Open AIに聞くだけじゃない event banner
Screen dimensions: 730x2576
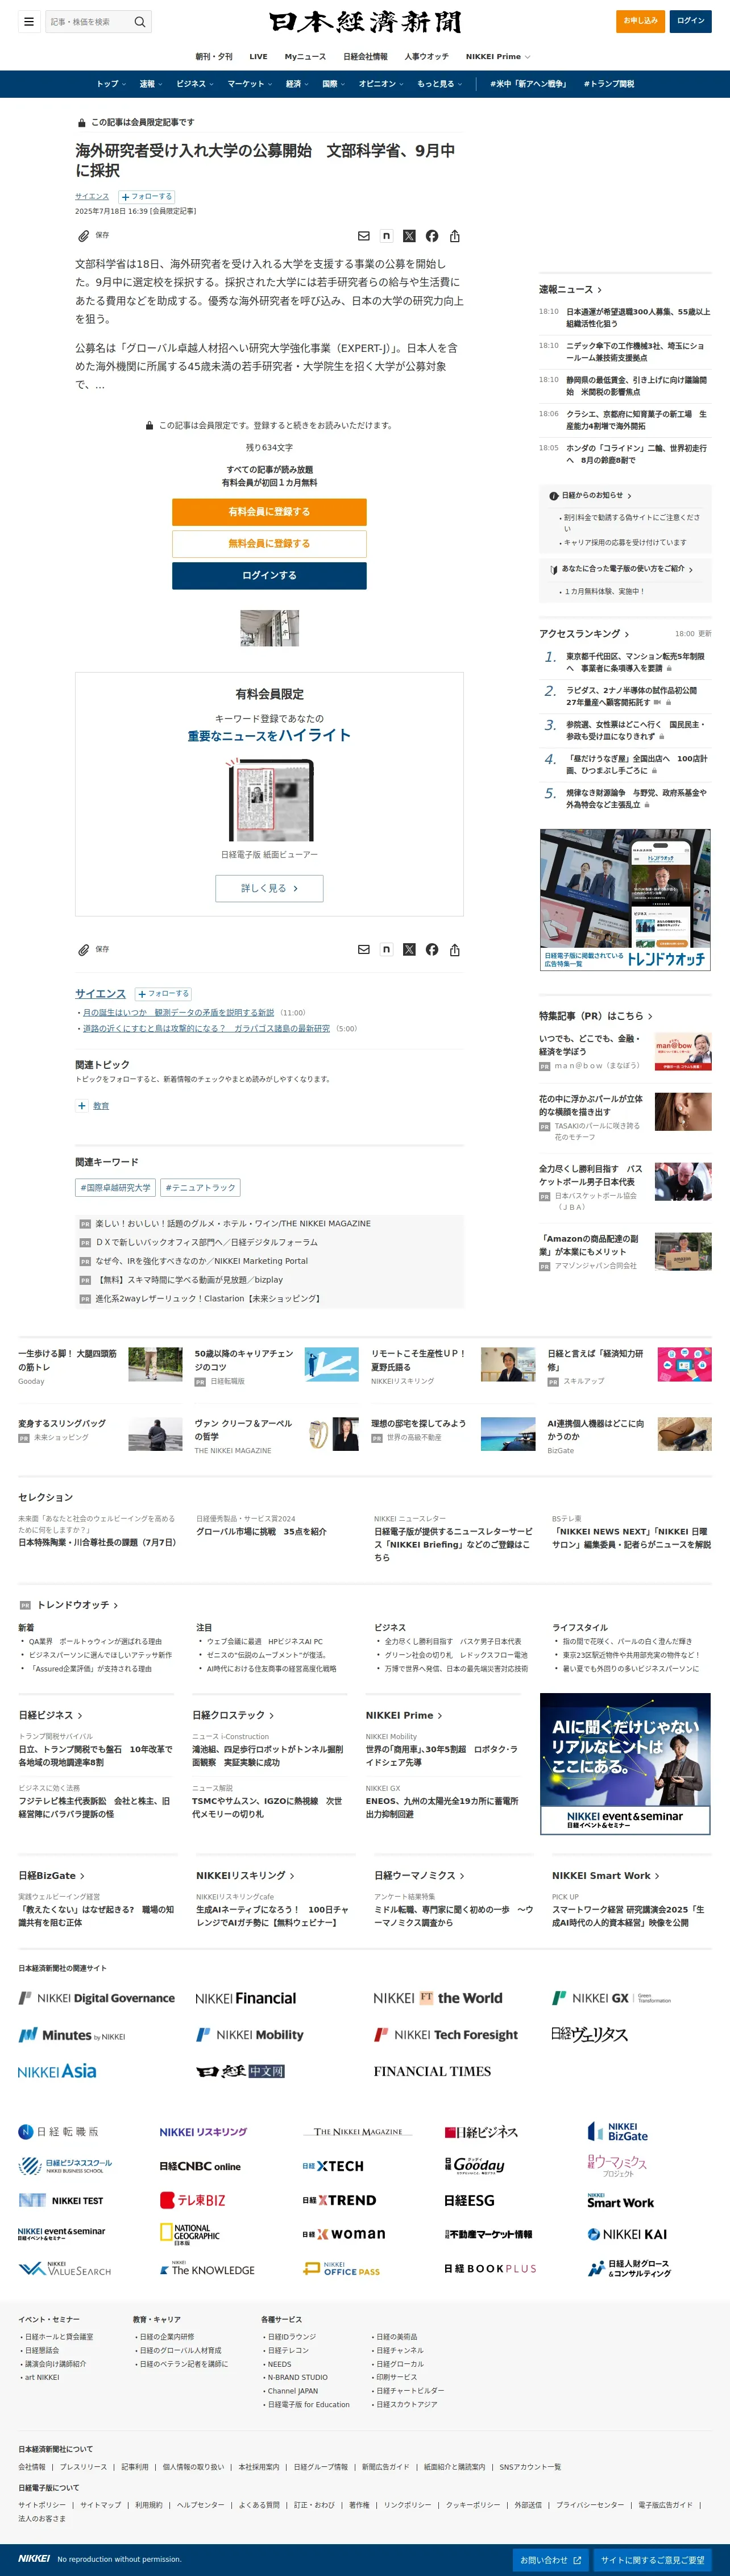(x=625, y=1764)
